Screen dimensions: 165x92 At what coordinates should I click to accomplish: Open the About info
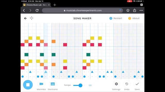point(134,18)
